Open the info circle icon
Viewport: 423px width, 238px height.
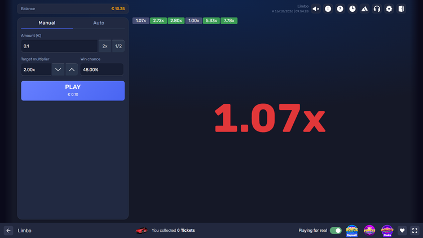328,9
